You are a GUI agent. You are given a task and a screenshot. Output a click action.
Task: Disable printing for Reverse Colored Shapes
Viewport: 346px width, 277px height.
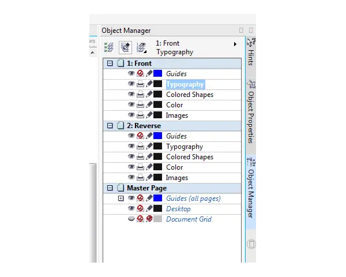(x=140, y=156)
